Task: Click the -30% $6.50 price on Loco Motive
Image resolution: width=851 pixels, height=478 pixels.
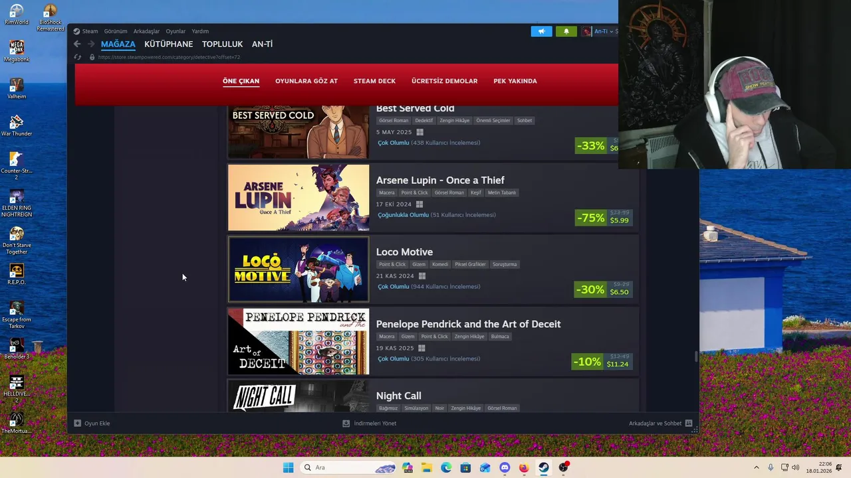Action: [602, 289]
